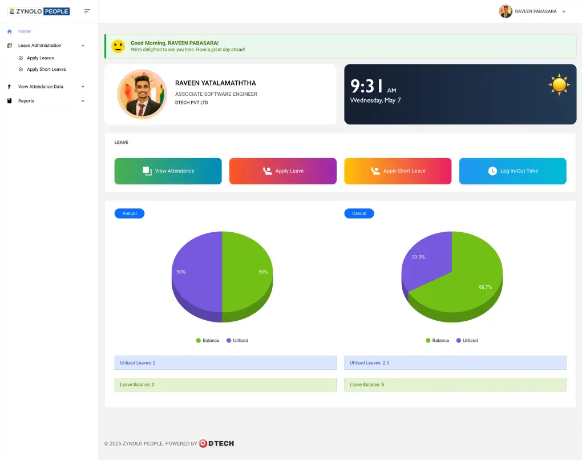Collapse the Leave Administration menu chevron
The image size is (582, 460).
point(83,46)
